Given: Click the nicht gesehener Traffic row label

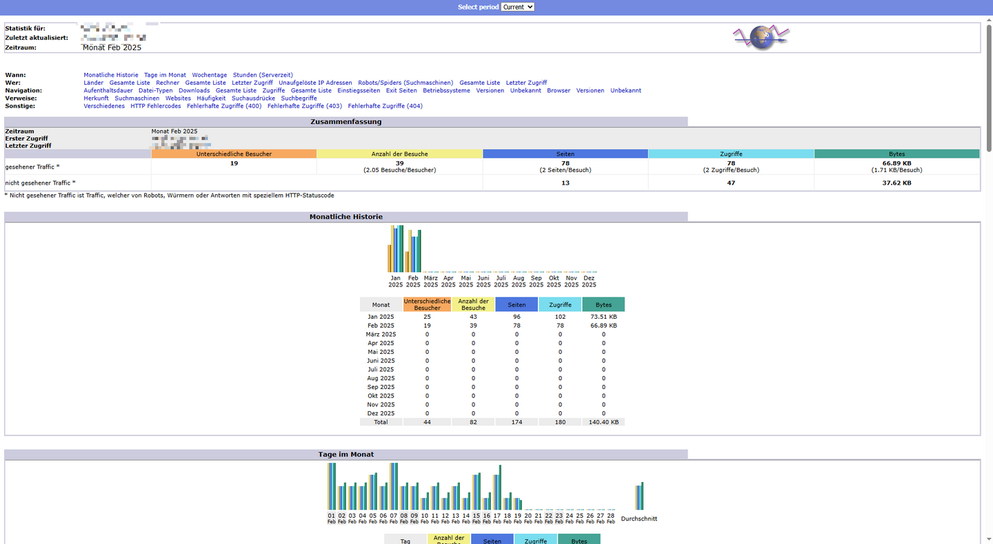Looking at the screenshot, I should point(40,183).
